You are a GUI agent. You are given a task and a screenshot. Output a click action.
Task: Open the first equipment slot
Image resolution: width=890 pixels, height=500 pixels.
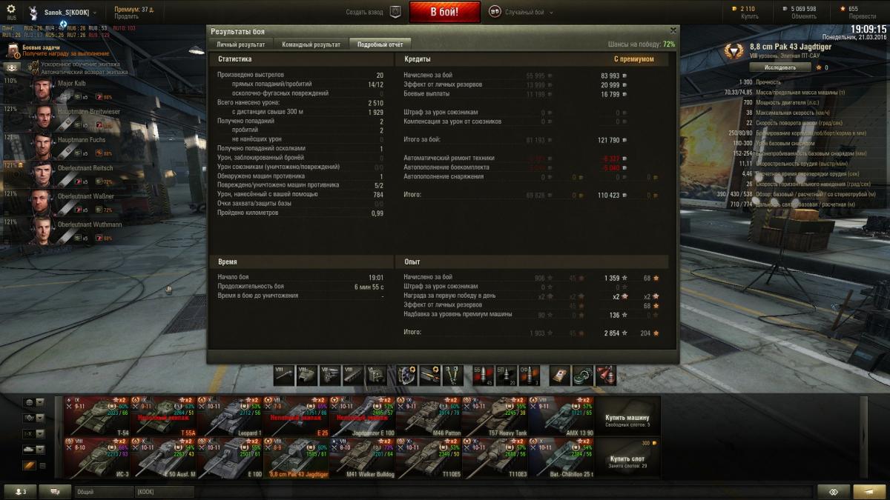click(x=406, y=375)
